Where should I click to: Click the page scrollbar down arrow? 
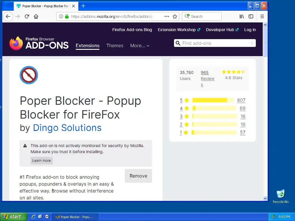(265, 198)
